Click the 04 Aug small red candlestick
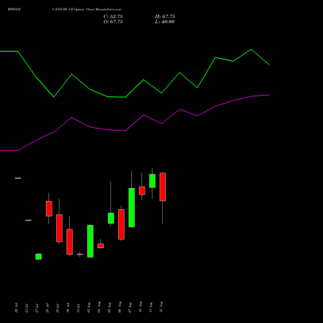323x323 pixels. (101, 246)
